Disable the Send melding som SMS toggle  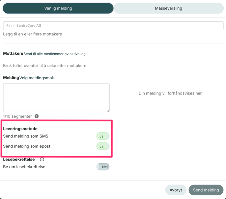click(103, 136)
